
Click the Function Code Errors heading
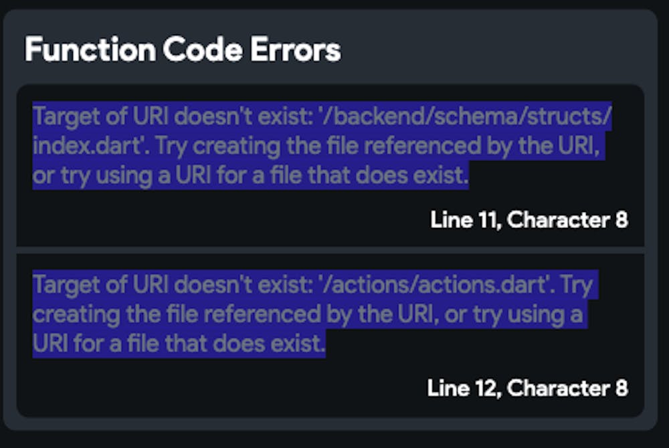click(x=182, y=50)
